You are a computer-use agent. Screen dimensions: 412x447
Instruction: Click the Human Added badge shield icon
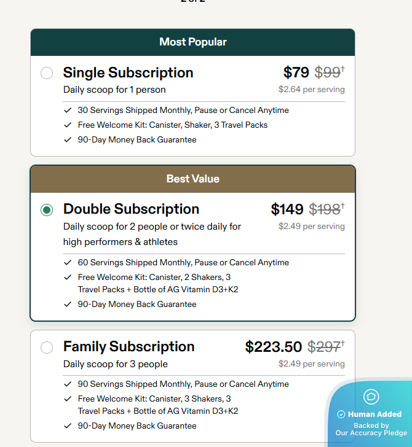coord(371,396)
